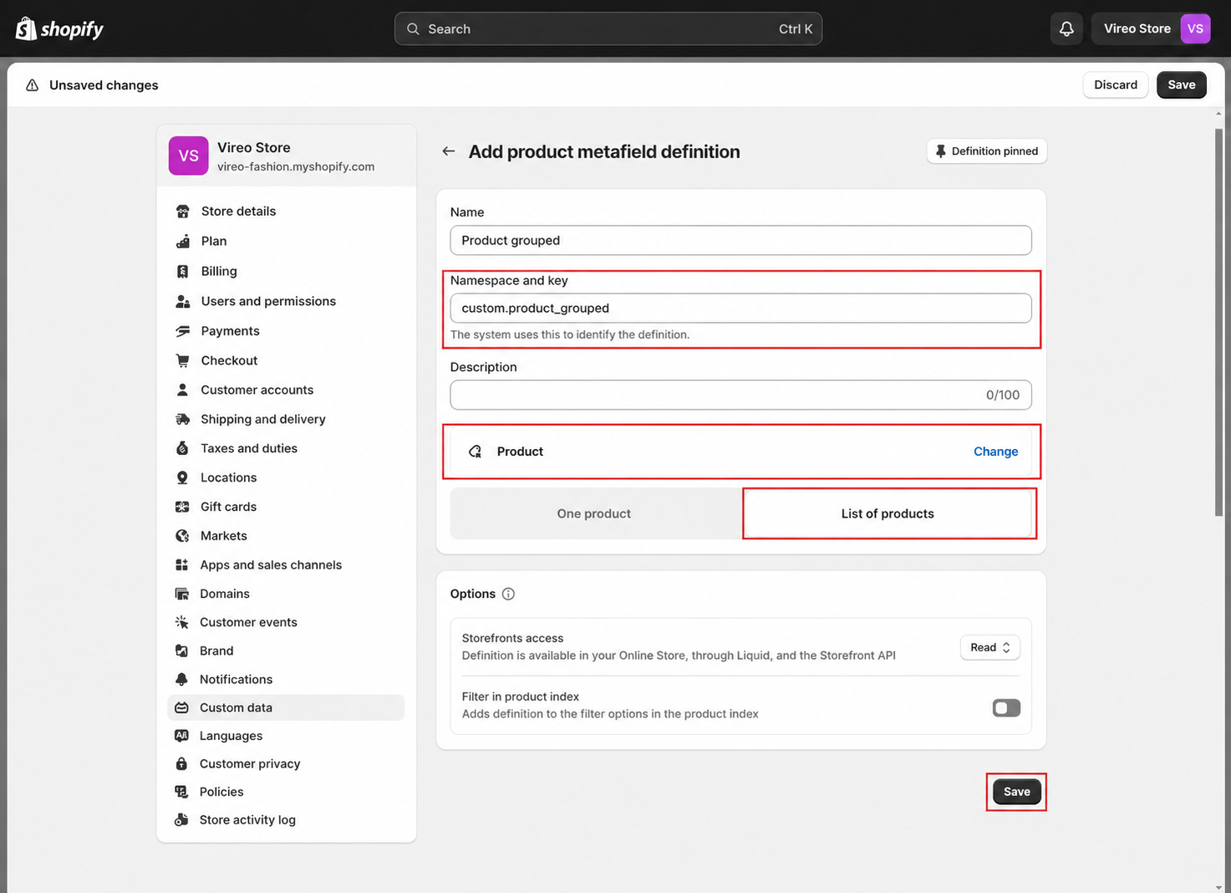Viewport: 1231px width, 893px height.
Task: Click the Product type icon
Action: coord(476,452)
